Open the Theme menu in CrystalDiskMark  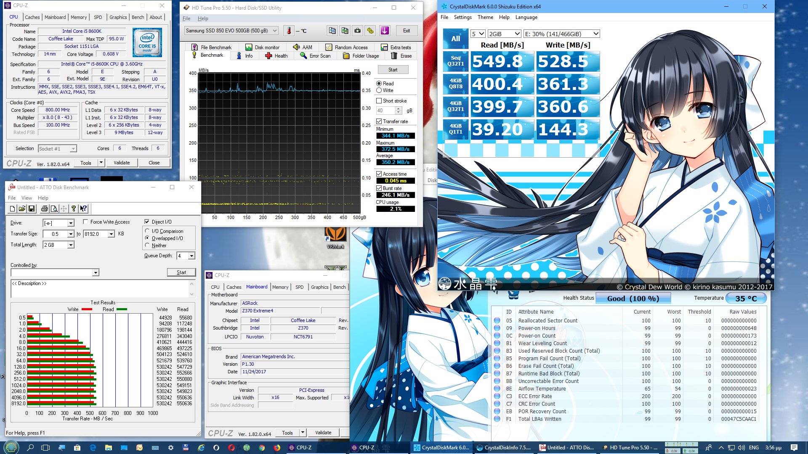pyautogui.click(x=485, y=17)
